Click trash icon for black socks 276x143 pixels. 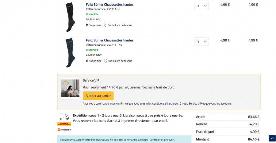87,25
